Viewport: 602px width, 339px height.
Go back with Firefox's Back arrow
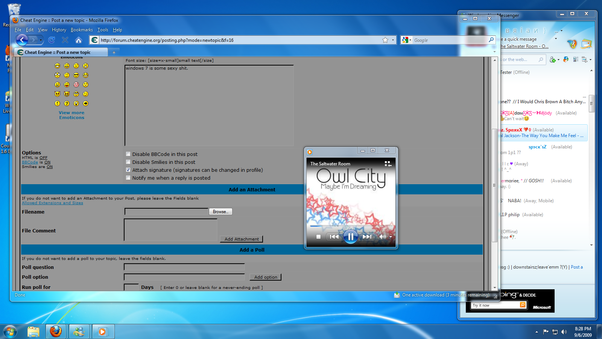22,40
